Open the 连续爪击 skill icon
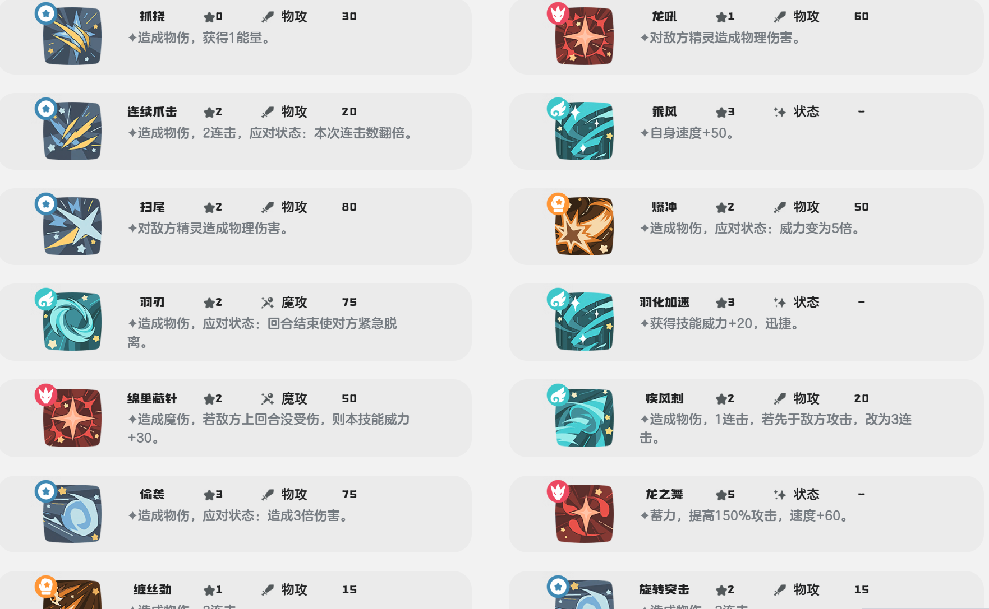 point(72,131)
